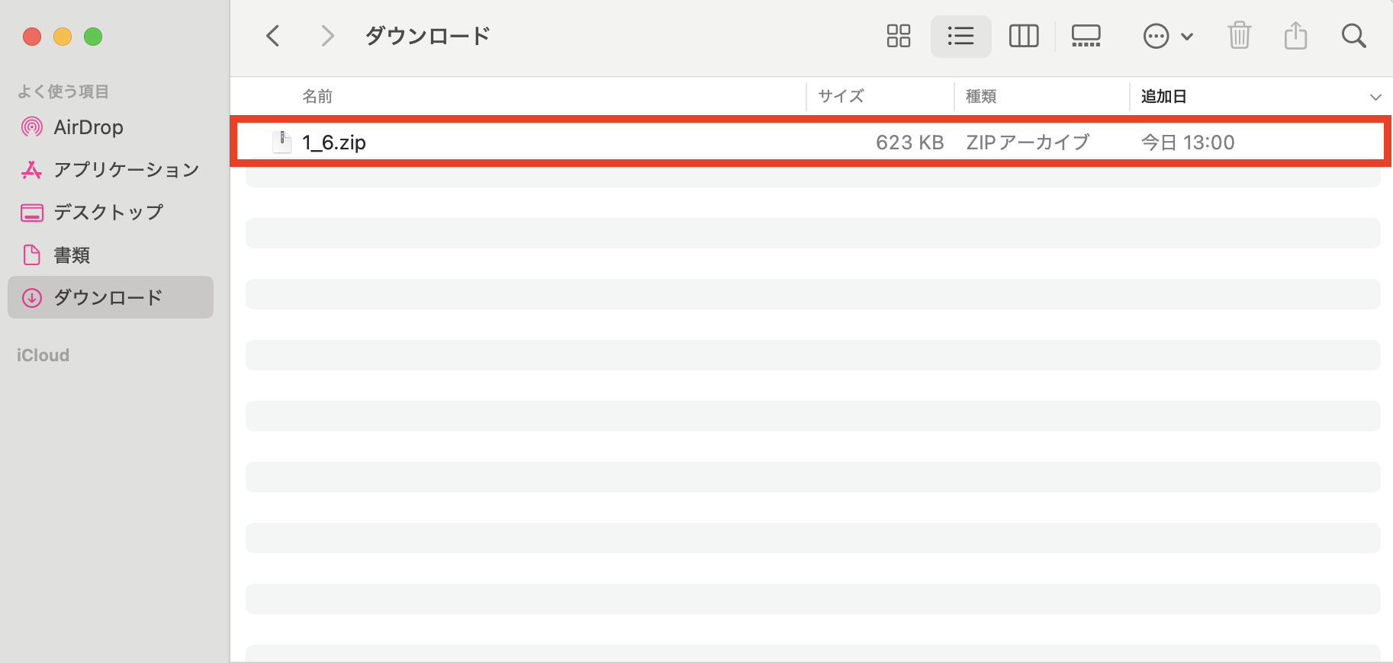Sort by 種類 column header
Image resolution: width=1393 pixels, height=663 pixels.
click(x=981, y=97)
